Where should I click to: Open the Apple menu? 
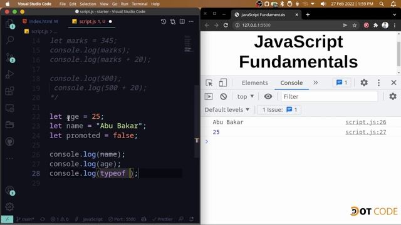8,4
